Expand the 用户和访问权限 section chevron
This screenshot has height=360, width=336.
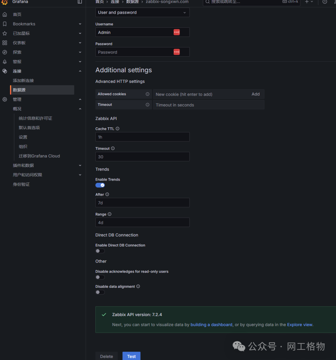[80, 175]
